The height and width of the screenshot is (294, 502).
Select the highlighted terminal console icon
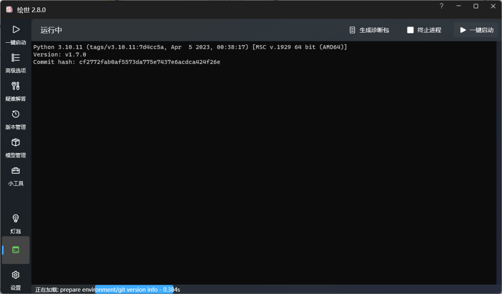pyautogui.click(x=15, y=249)
